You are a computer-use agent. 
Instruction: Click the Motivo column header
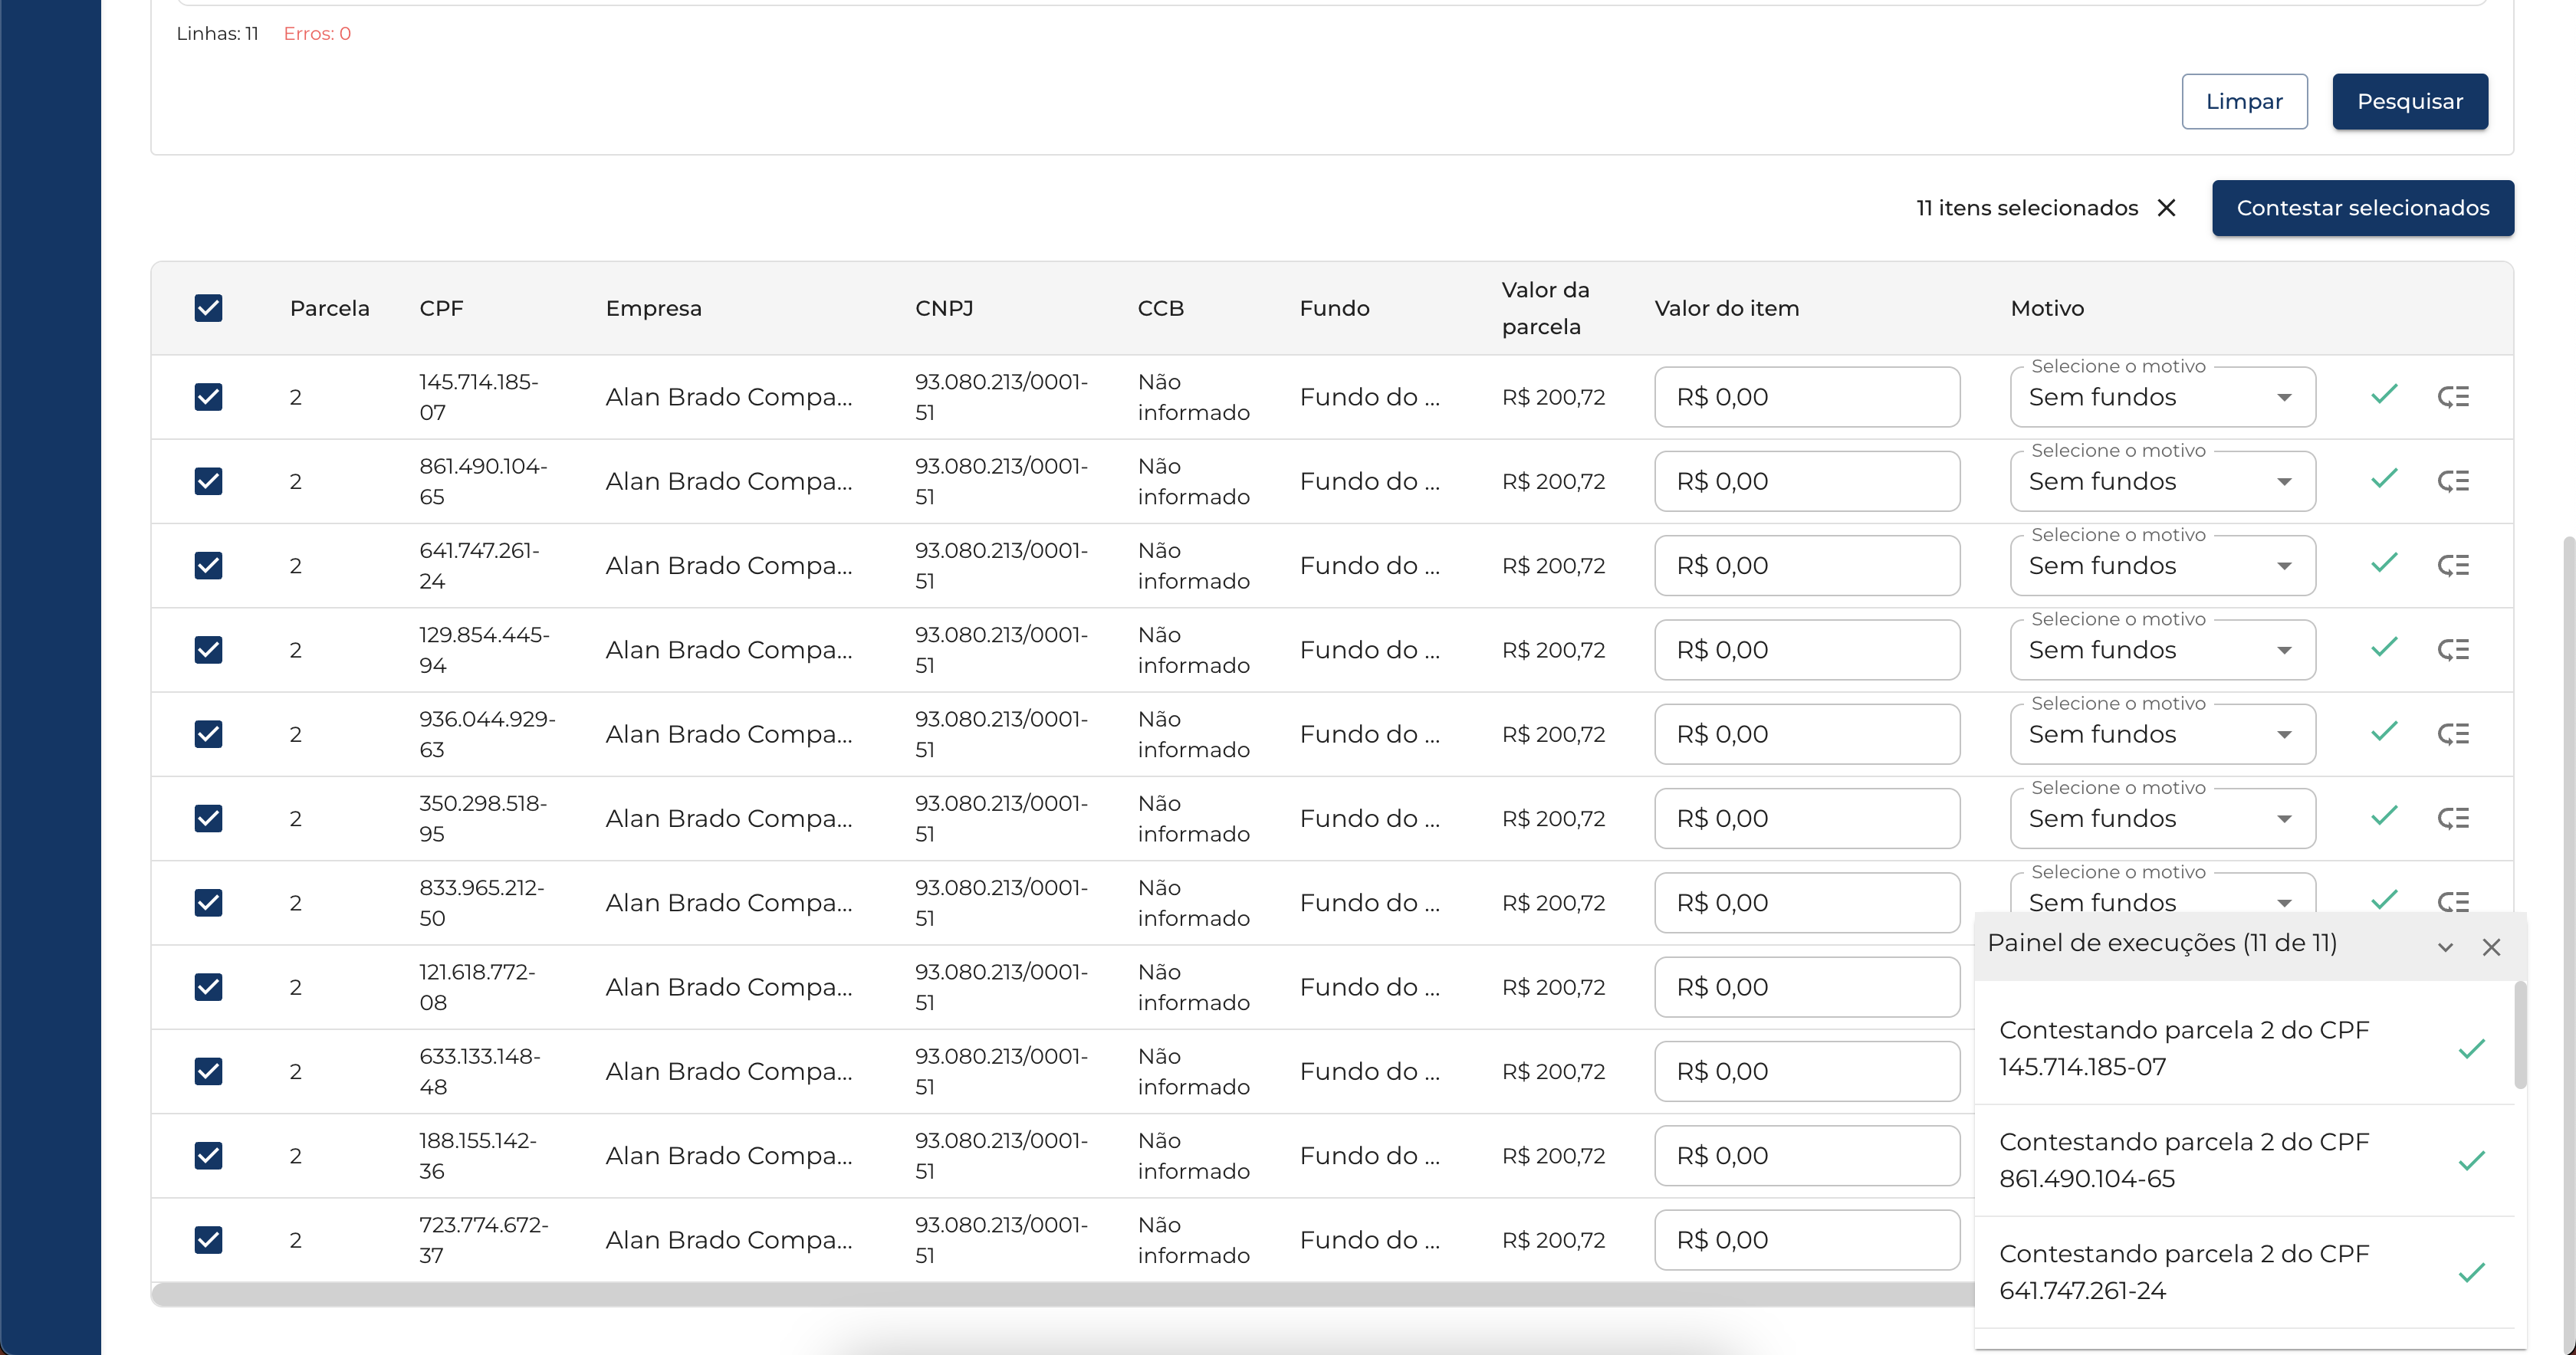[2047, 308]
